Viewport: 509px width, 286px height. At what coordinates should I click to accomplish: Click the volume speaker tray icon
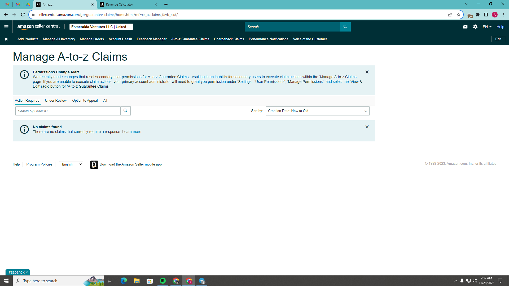[x=475, y=281]
